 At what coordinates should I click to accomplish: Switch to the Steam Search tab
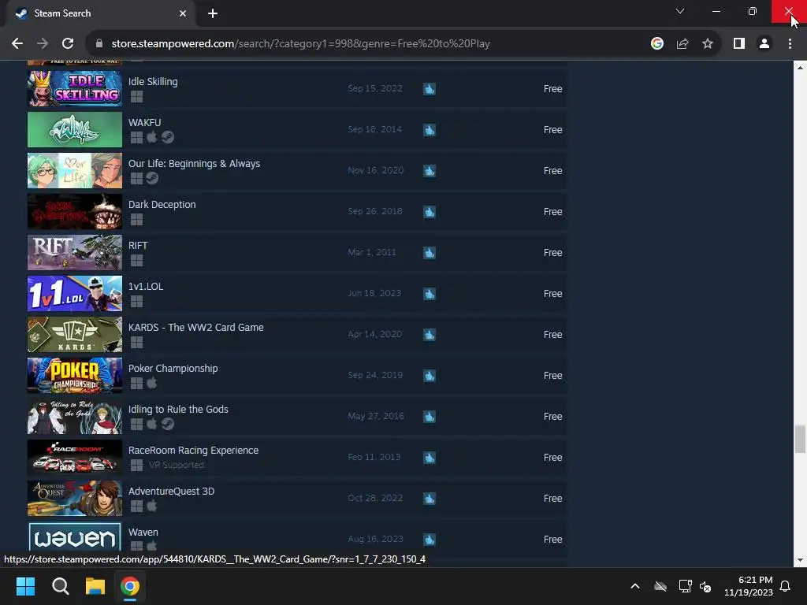100,13
